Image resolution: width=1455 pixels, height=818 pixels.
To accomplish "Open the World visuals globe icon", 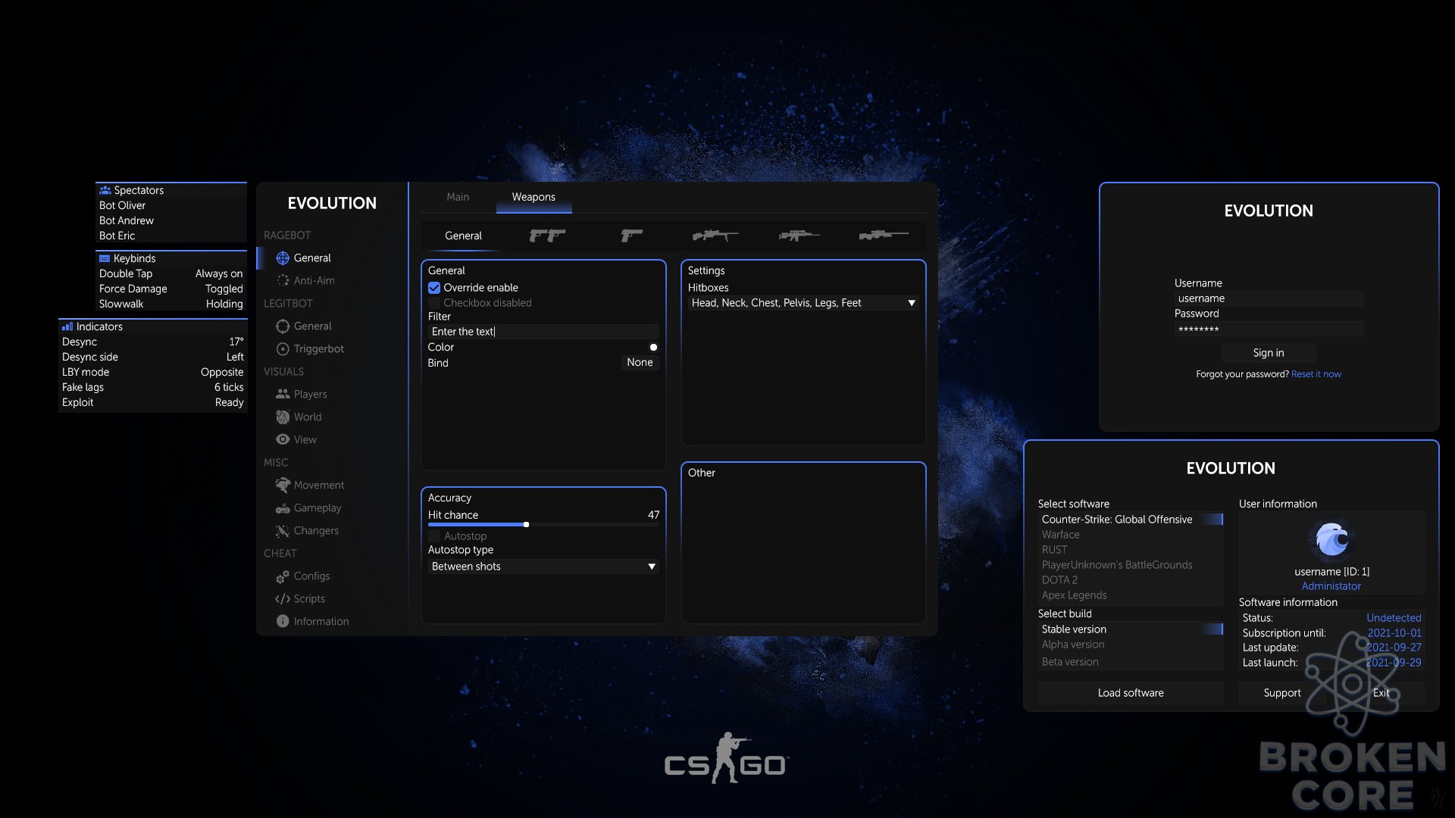I will (x=283, y=417).
